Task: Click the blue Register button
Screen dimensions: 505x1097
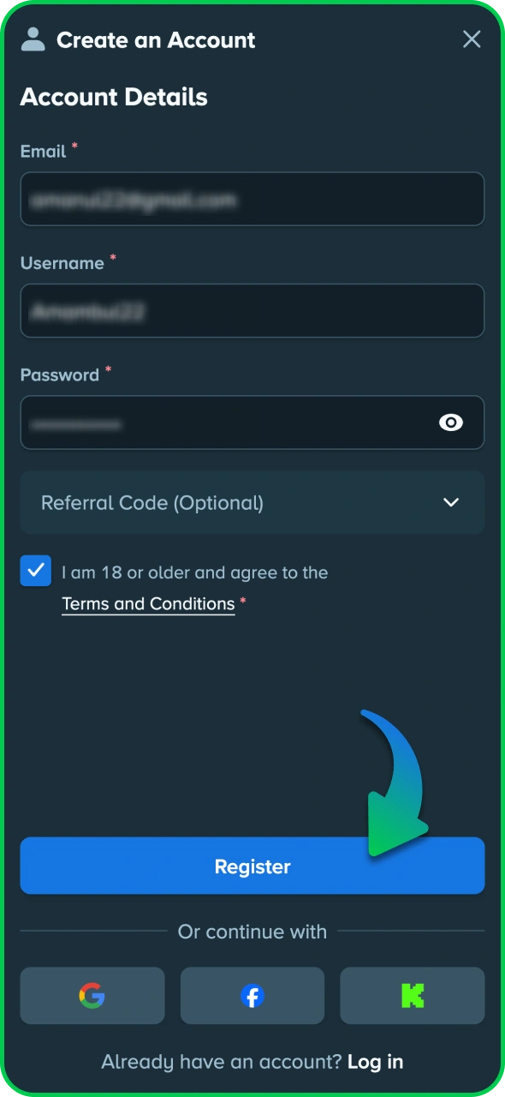Action: click(x=253, y=866)
